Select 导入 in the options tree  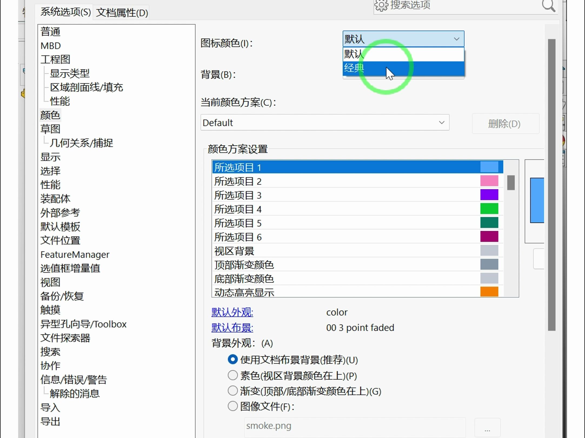click(x=50, y=407)
